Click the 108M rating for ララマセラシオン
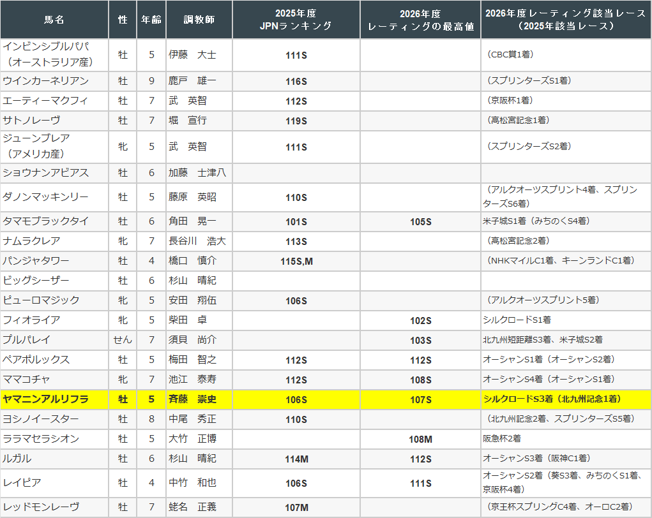The width and height of the screenshot is (652, 518). click(x=420, y=440)
